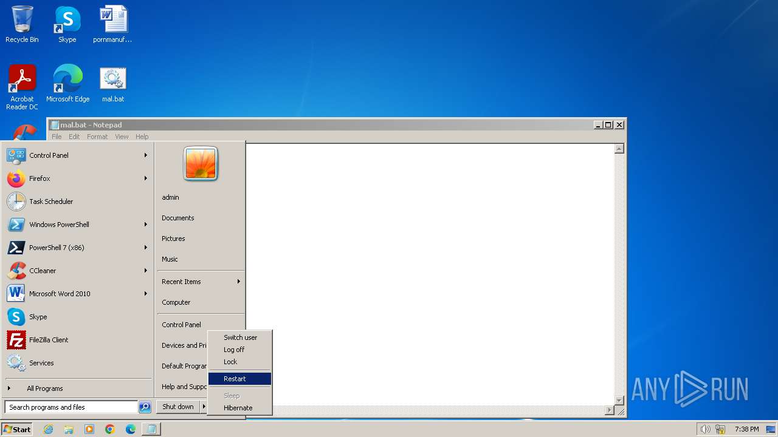
Task: Click the Shut down button
Action: click(x=178, y=407)
